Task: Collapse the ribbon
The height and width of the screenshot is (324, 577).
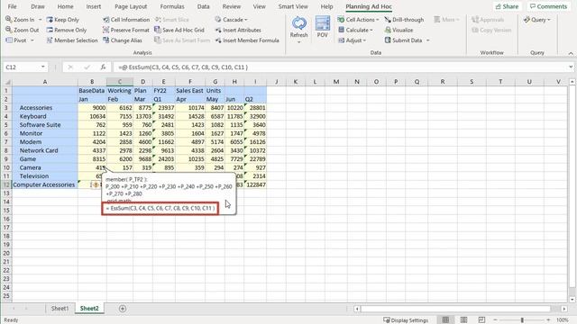Action: coord(571,54)
